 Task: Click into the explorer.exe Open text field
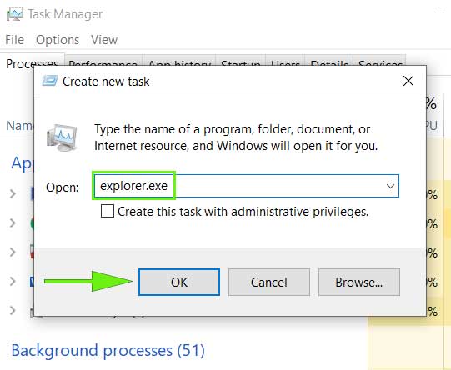point(246,186)
